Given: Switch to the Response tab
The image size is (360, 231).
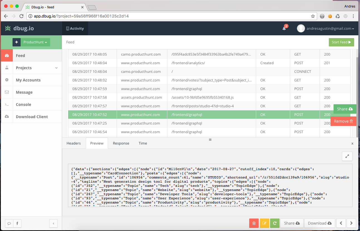Looking at the screenshot, I should coord(121,143).
